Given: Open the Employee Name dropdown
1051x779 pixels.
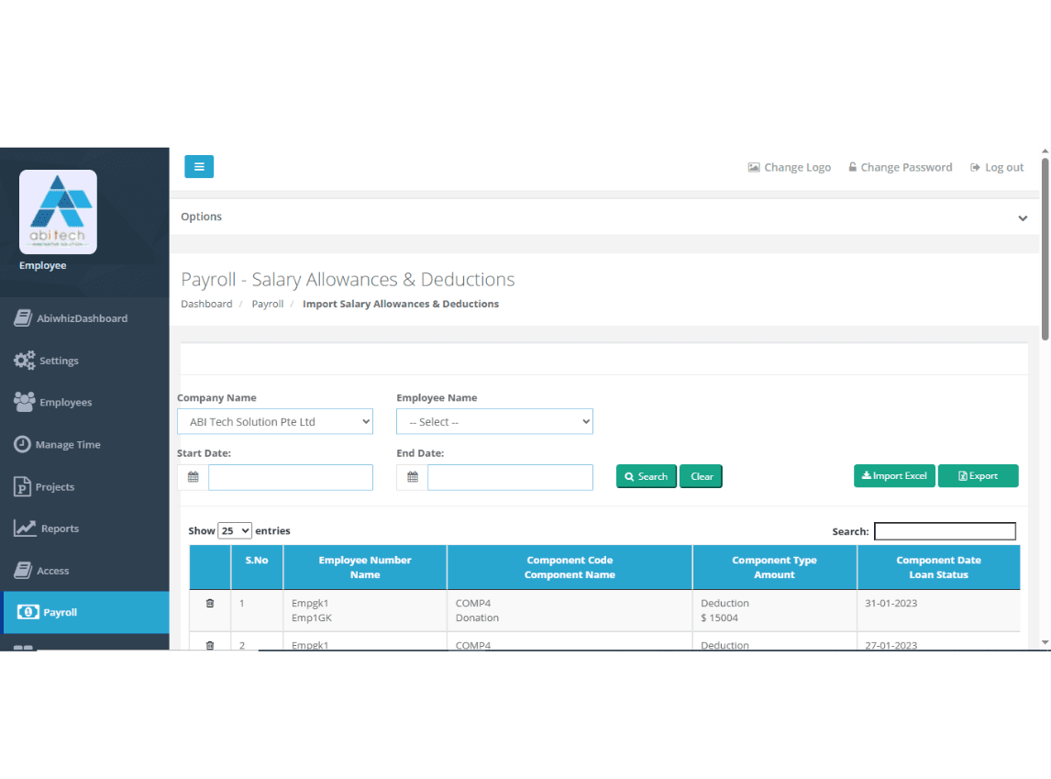Looking at the screenshot, I should (x=494, y=422).
